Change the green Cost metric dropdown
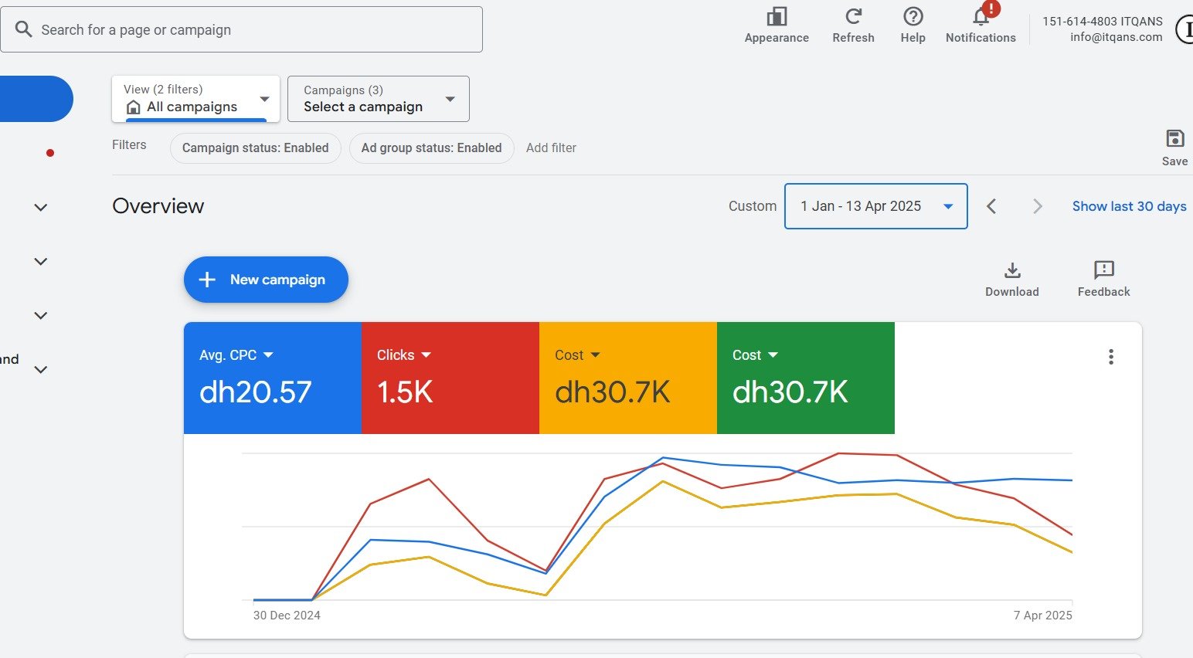Screen dimensions: 1193x658 (755, 355)
